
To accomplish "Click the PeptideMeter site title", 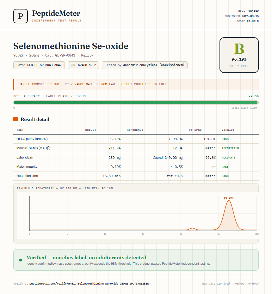I will 56,13.
